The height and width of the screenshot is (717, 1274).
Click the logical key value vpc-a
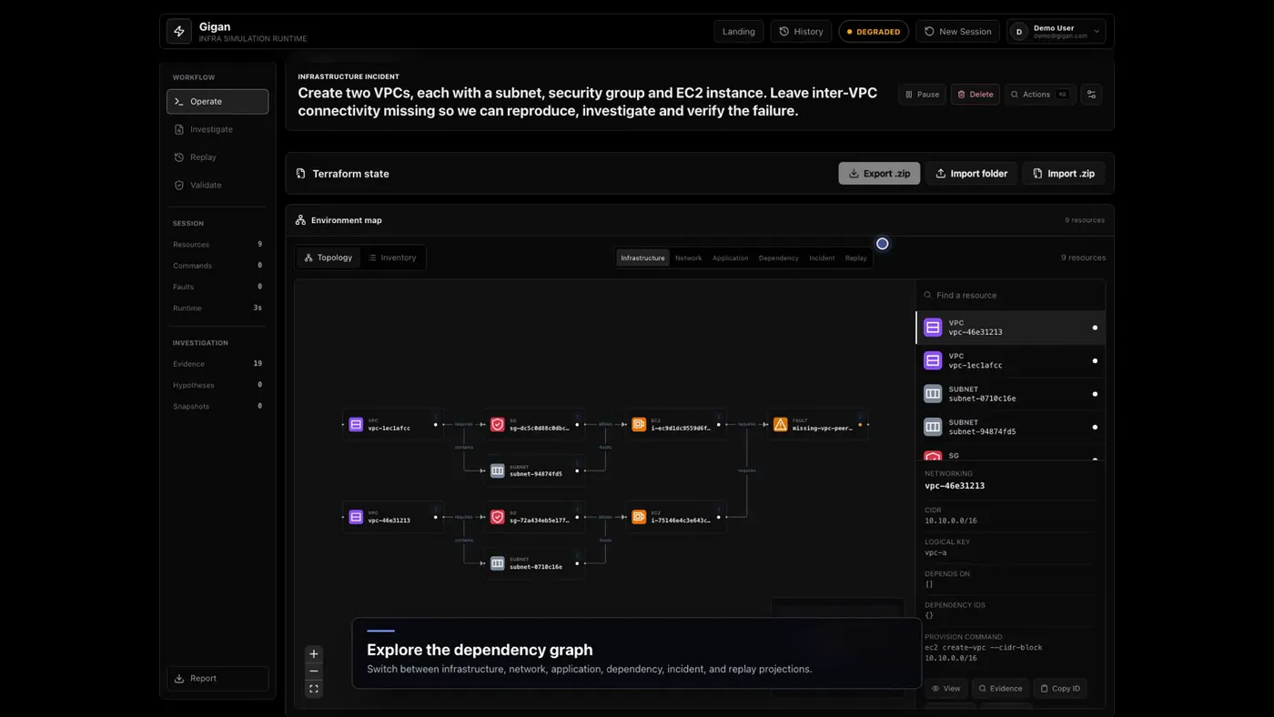pyautogui.click(x=935, y=552)
